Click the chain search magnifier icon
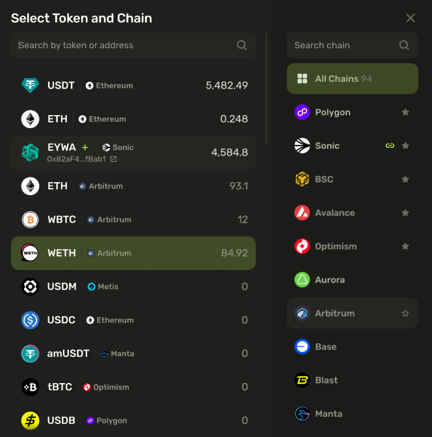 pos(404,46)
